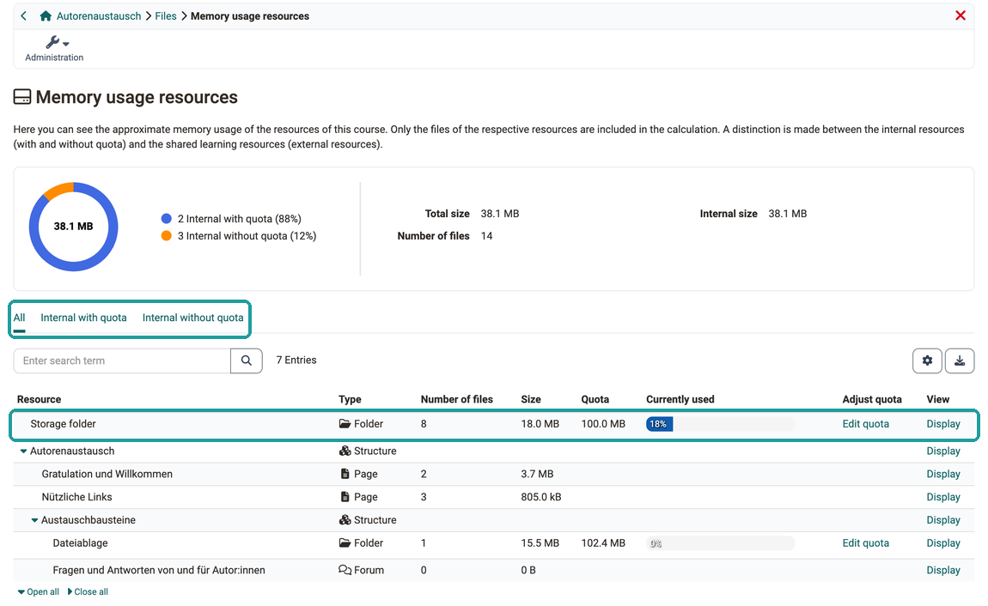Click the Gratulation und Willkommen row name
This screenshot has width=988, height=606.
click(x=107, y=474)
